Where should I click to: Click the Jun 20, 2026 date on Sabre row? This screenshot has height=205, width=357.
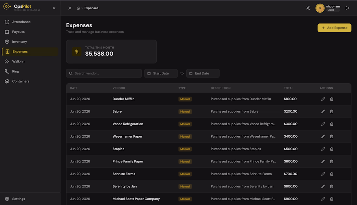click(x=80, y=112)
